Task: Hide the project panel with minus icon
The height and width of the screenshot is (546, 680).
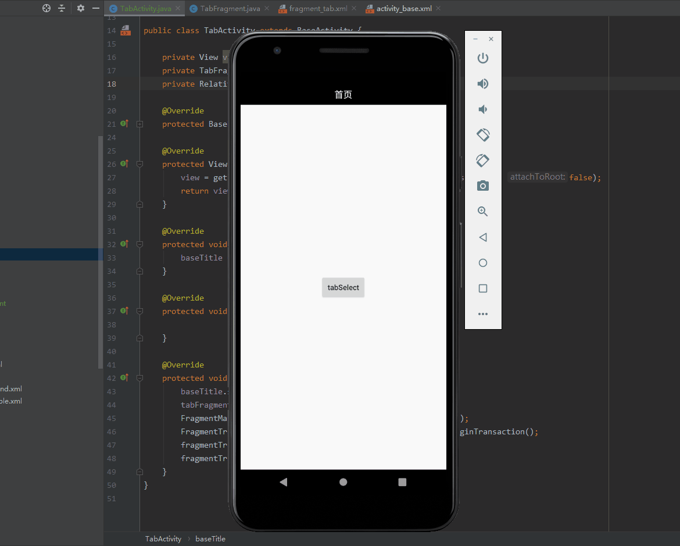Action: point(96,8)
